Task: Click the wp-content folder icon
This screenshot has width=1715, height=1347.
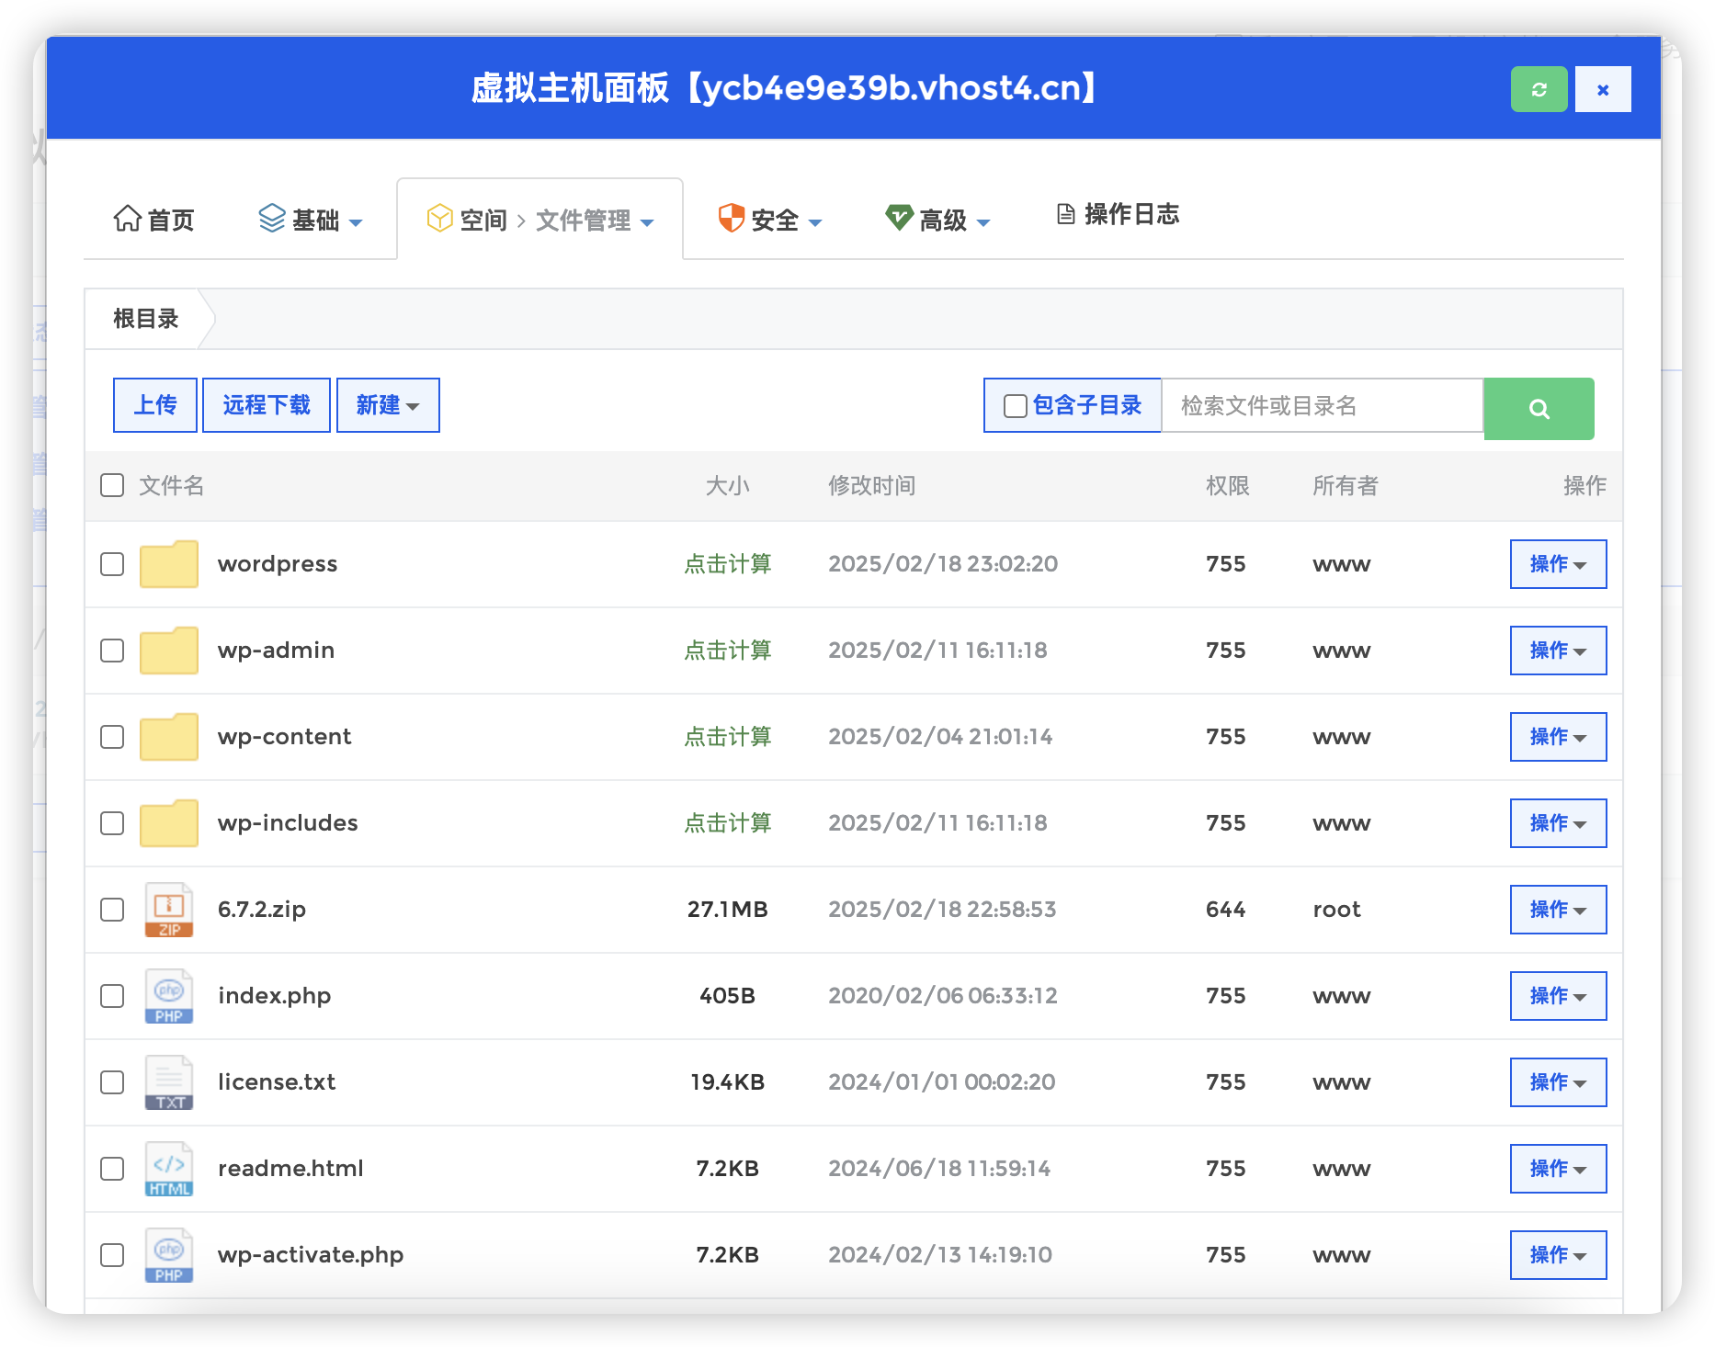Action: click(x=169, y=736)
